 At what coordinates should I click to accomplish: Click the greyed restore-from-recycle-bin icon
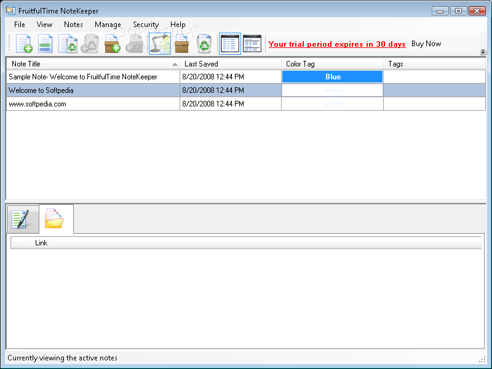coord(90,44)
